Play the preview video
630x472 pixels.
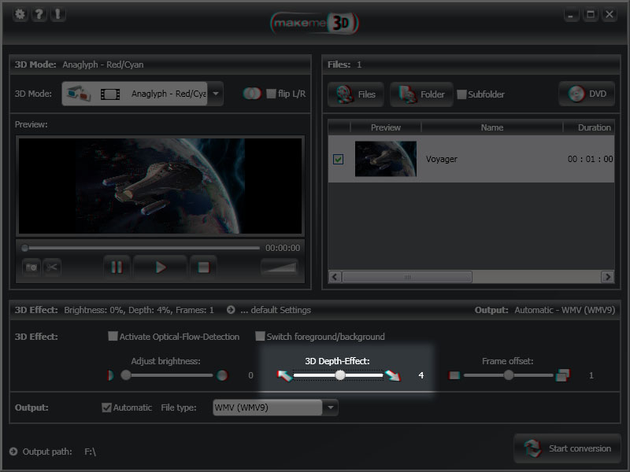161,267
